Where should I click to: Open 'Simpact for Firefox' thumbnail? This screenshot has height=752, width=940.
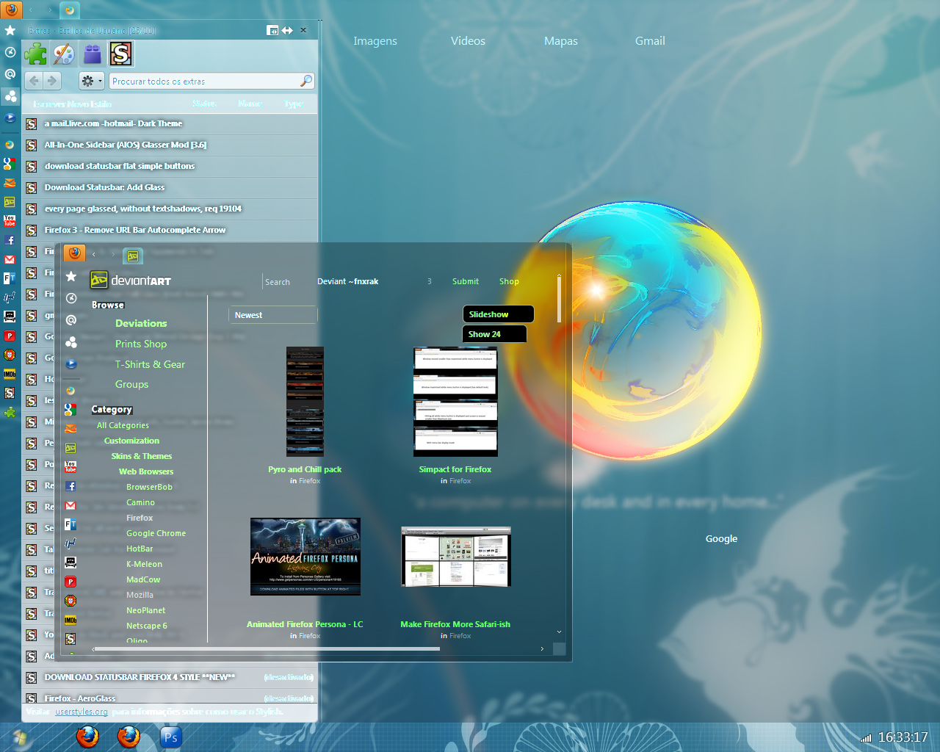[455, 402]
